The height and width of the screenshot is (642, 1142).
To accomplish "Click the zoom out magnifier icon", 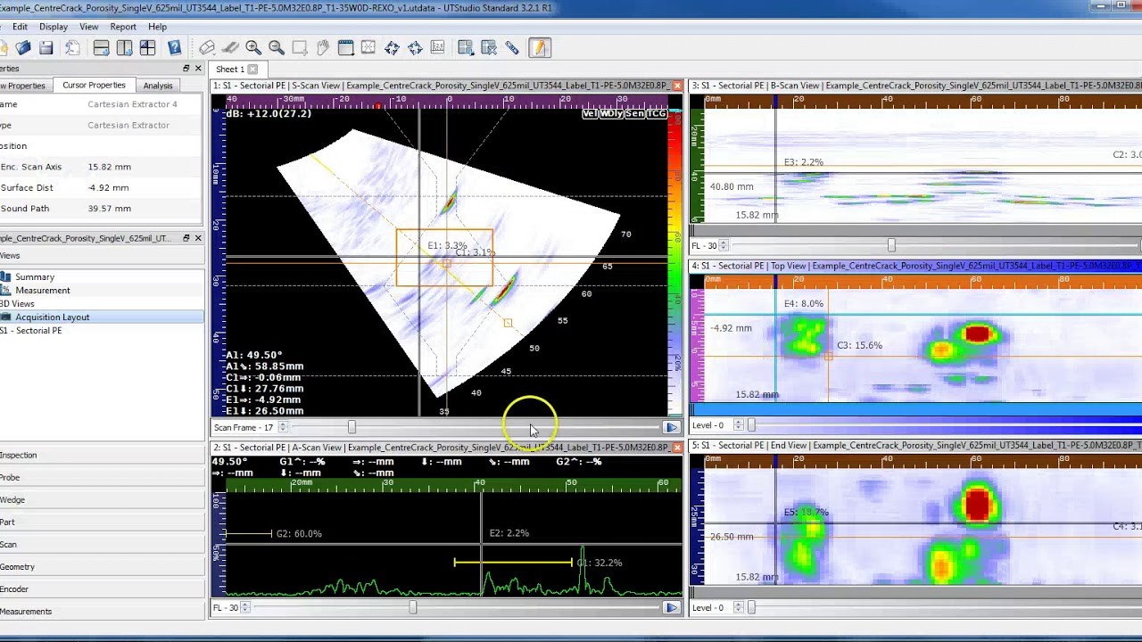I will (x=277, y=48).
